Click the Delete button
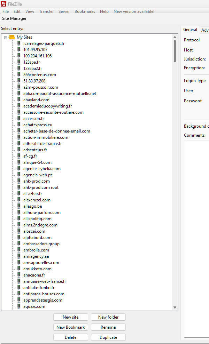The image size is (209, 344). pos(71,337)
